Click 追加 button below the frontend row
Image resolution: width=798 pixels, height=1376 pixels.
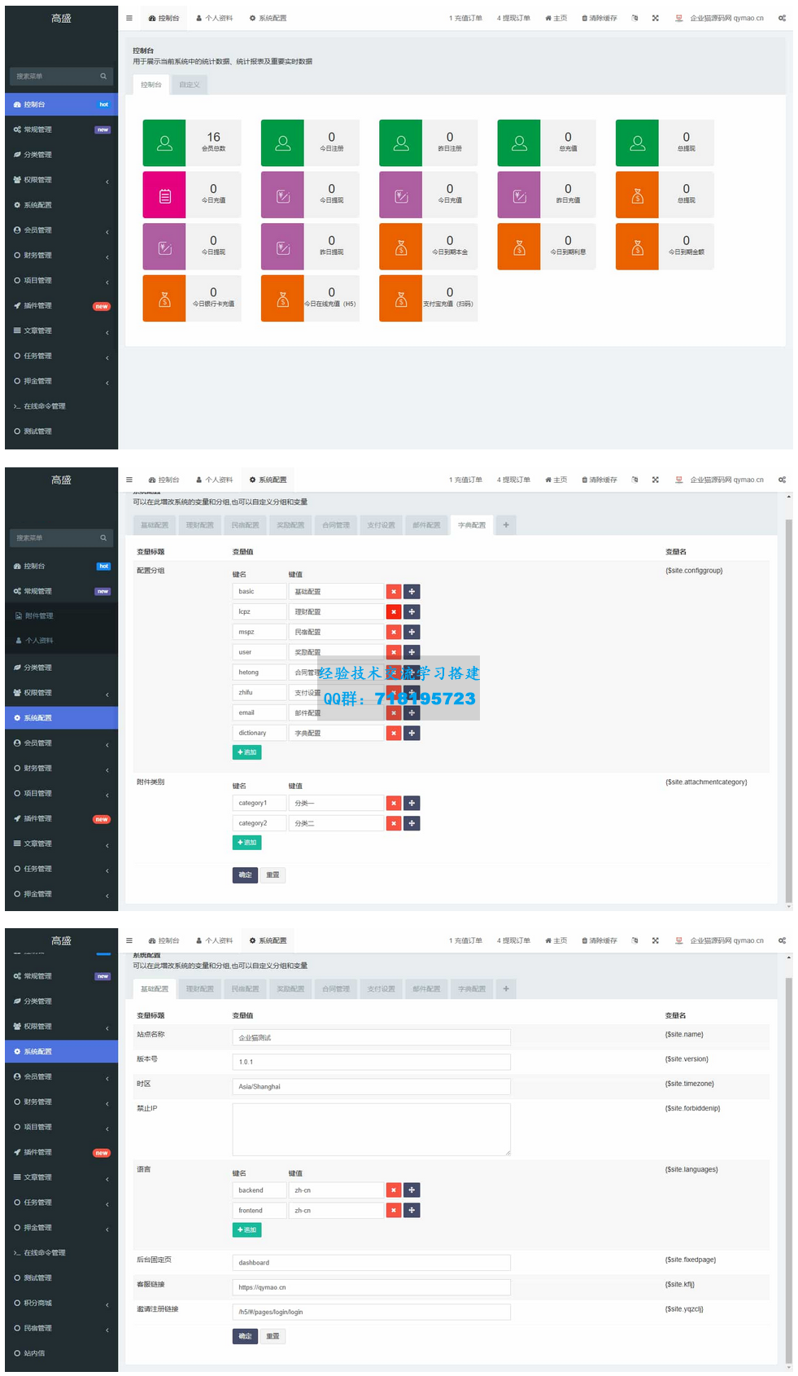(246, 1230)
